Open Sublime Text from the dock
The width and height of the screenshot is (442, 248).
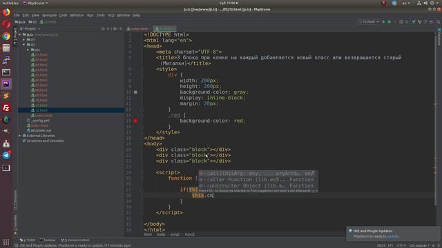pos(6,96)
